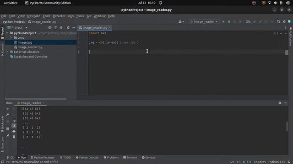Open the user account icon menu
This screenshot has width=293, height=164.
pos(181,22)
